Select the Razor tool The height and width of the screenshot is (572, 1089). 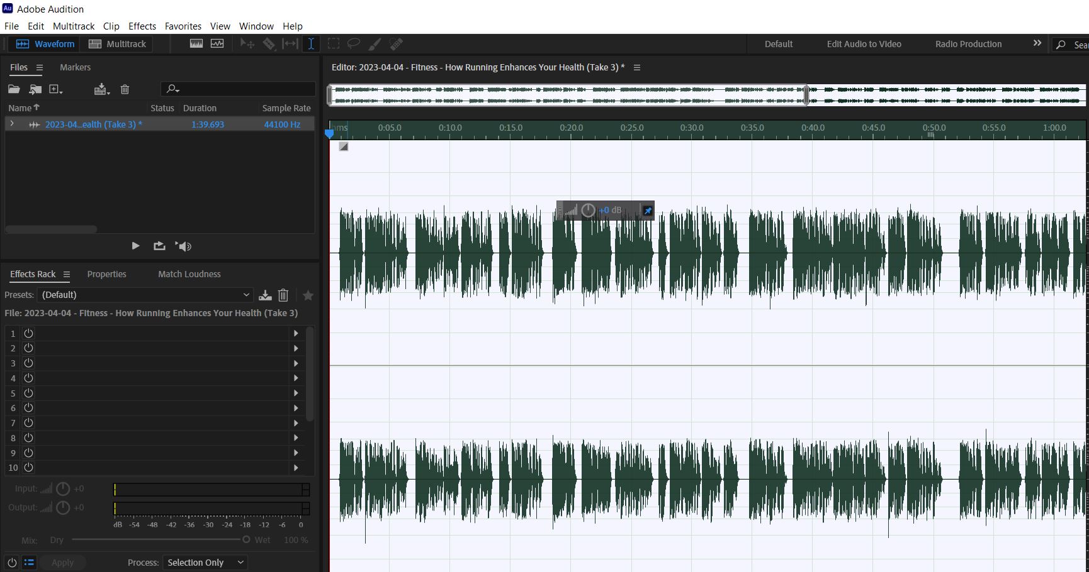[269, 44]
